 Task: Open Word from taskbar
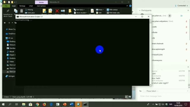tap(72, 104)
